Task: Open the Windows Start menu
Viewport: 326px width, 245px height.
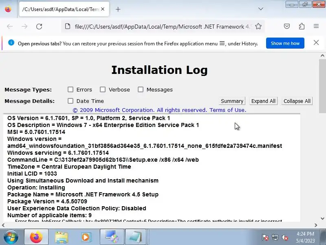Action: (11, 237)
